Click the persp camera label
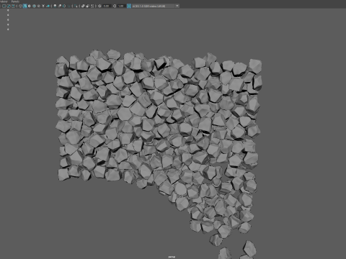Image resolution: width=346 pixels, height=259 pixels. coord(172,257)
